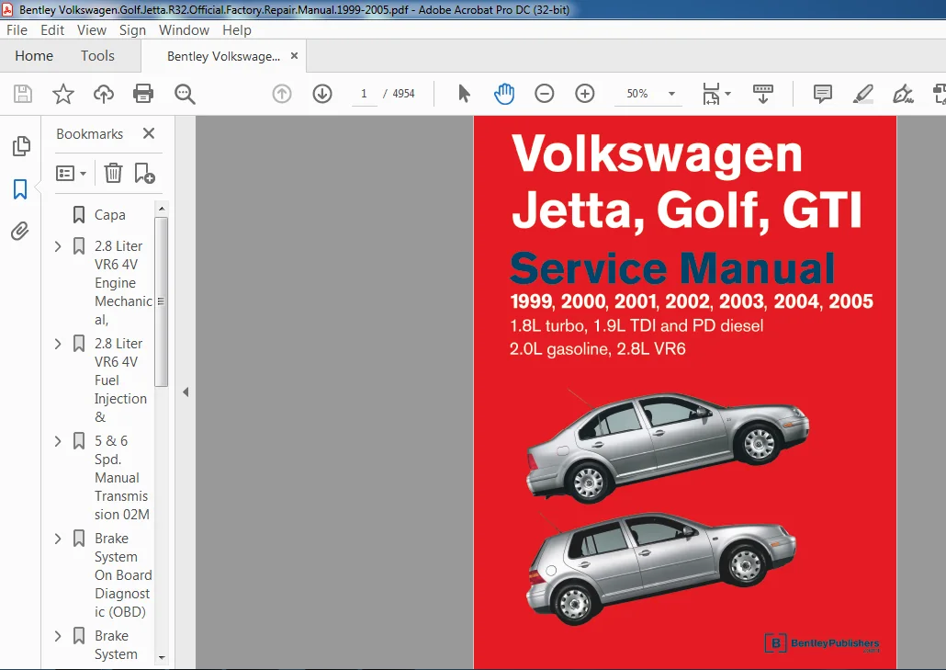Go to the previous page arrow

(282, 94)
